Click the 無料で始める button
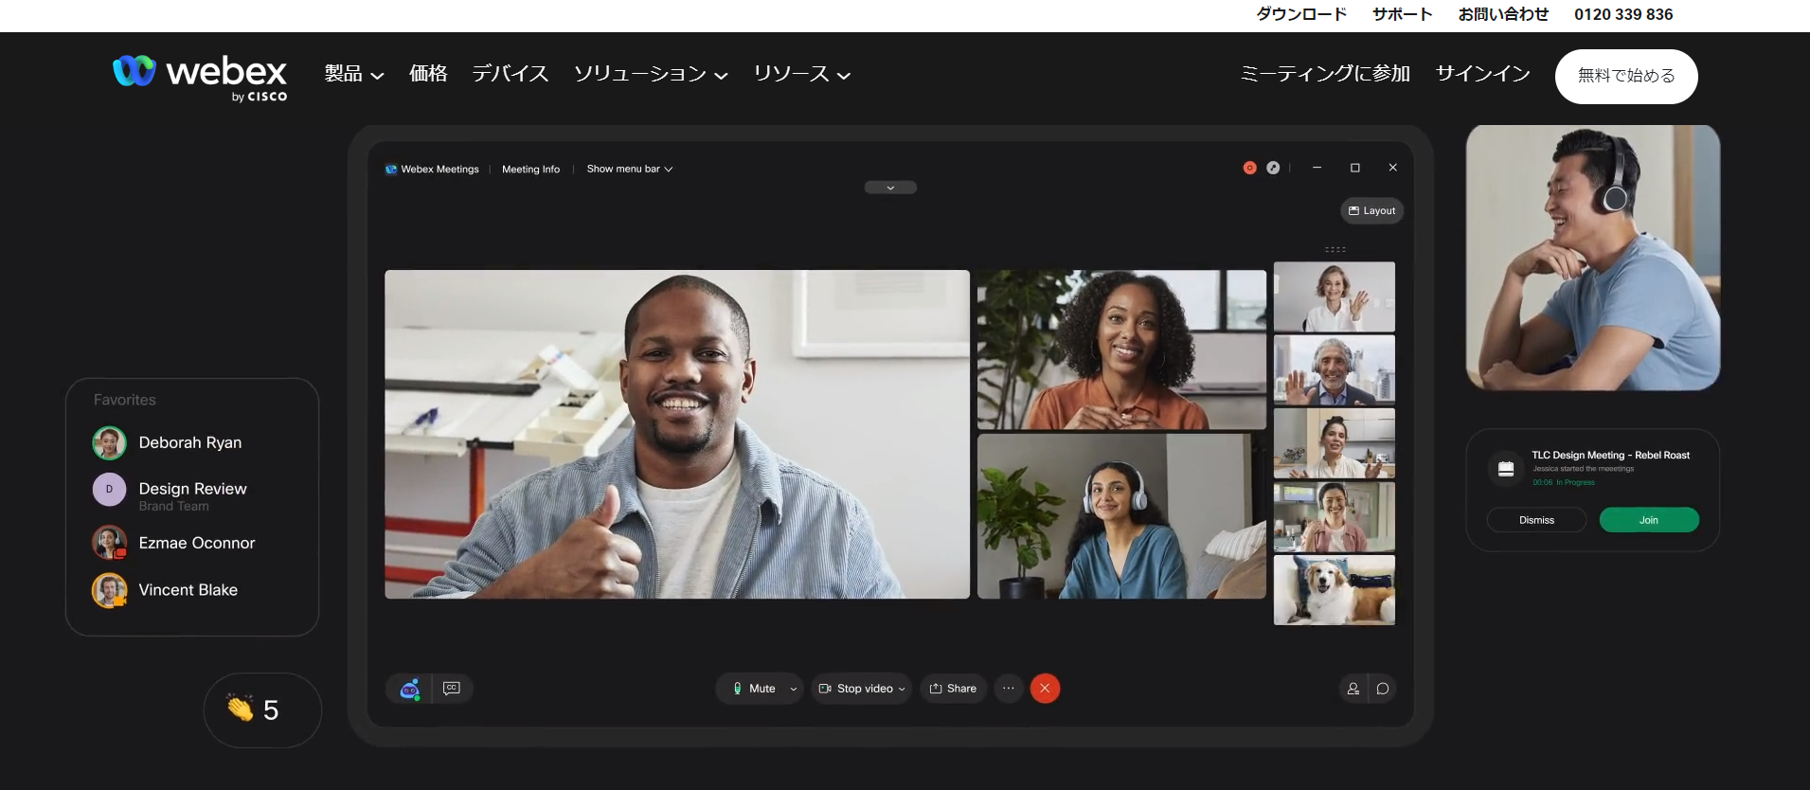The image size is (1810, 790). (x=1626, y=76)
